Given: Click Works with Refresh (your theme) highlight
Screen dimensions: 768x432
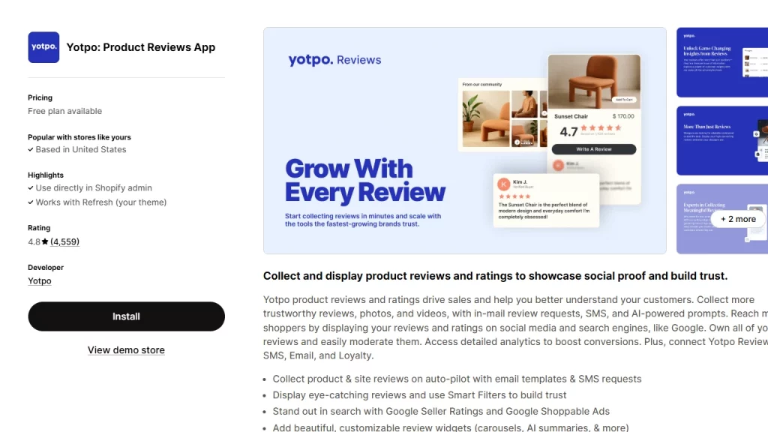Looking at the screenshot, I should click(x=101, y=202).
